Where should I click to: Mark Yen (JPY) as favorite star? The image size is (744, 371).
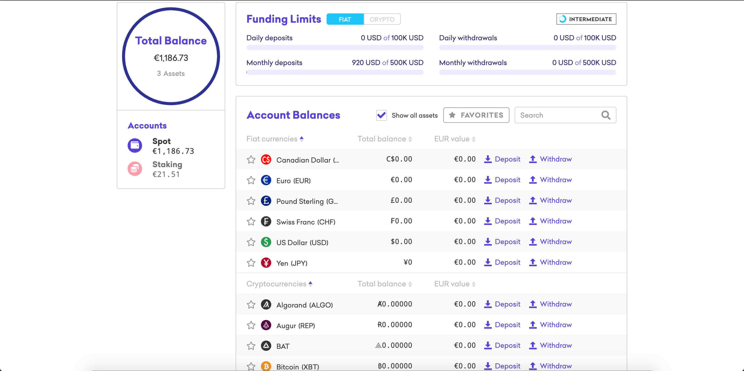point(251,263)
